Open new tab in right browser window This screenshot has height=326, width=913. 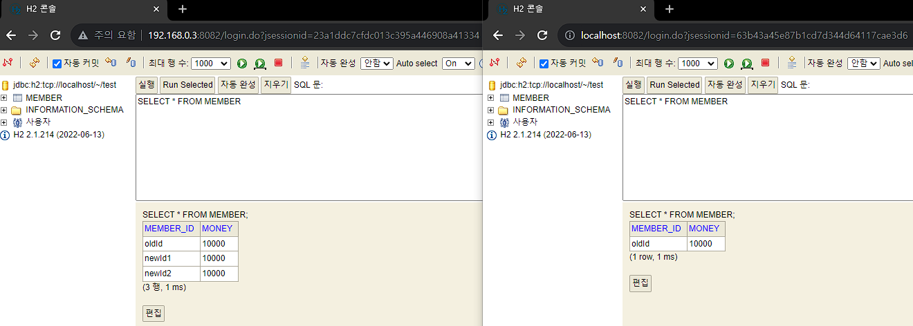pyautogui.click(x=670, y=9)
